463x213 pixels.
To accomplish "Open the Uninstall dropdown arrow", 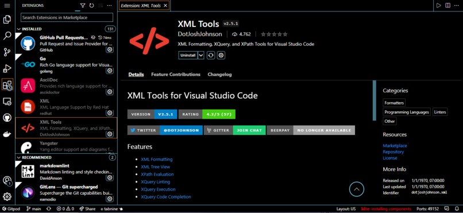I will (x=201, y=55).
